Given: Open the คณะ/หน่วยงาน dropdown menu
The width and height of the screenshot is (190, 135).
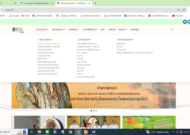Looking at the screenshot, I should click(59, 30).
